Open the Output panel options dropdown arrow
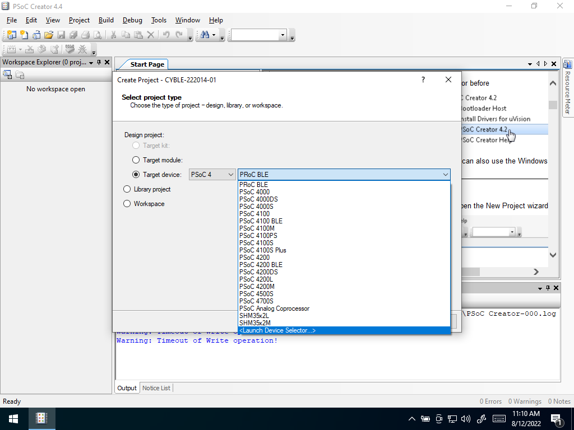The image size is (574, 430). tap(540, 288)
